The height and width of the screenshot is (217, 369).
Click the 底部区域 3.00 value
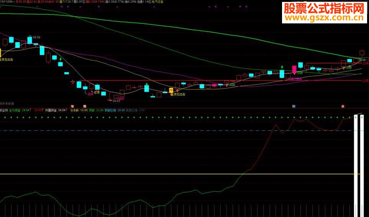click(x=135, y=110)
